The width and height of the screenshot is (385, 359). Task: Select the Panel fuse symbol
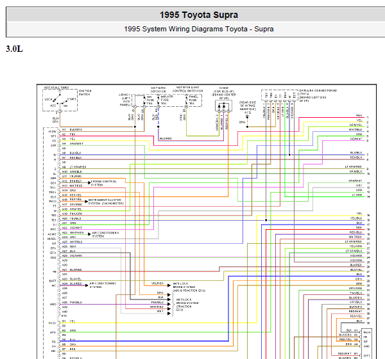pyautogui.click(x=186, y=100)
